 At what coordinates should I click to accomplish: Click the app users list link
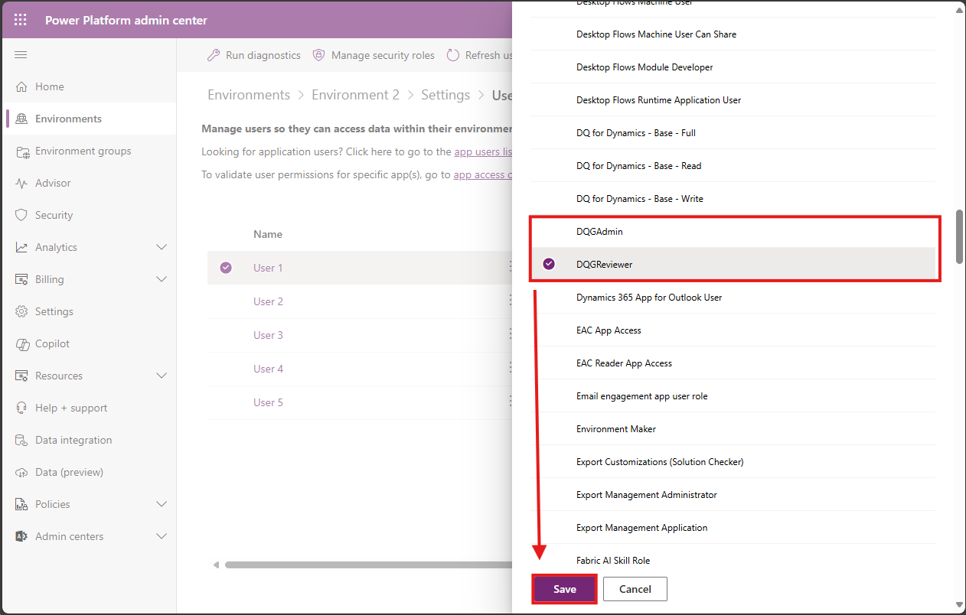(x=483, y=151)
